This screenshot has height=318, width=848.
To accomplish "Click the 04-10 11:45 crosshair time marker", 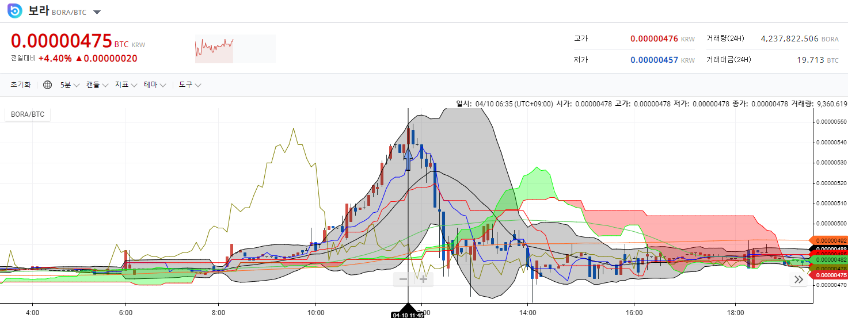I will (x=408, y=315).
